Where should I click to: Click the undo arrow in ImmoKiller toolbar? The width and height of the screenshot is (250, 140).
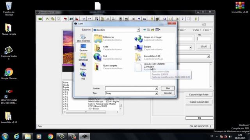click(x=84, y=19)
